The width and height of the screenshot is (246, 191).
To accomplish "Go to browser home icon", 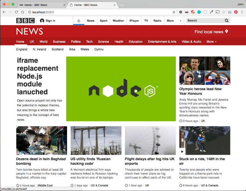I will tap(22, 12).
